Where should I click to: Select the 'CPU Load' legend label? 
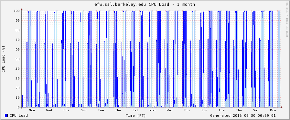19,115
